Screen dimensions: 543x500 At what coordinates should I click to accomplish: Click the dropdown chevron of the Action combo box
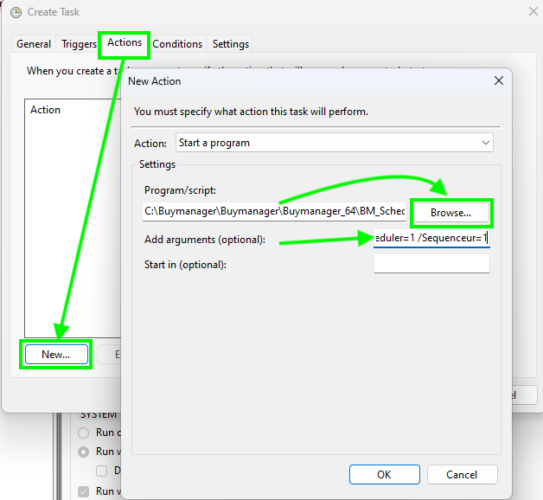[486, 143]
